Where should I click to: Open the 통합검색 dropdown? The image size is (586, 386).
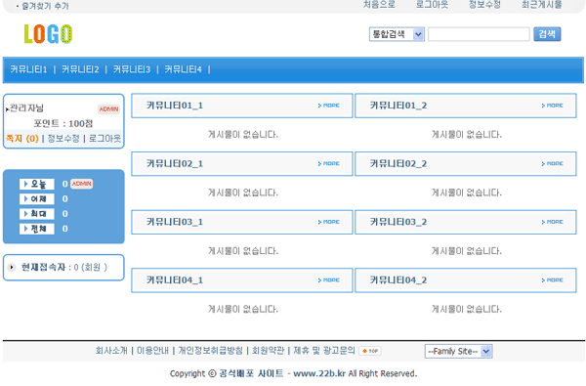click(397, 34)
